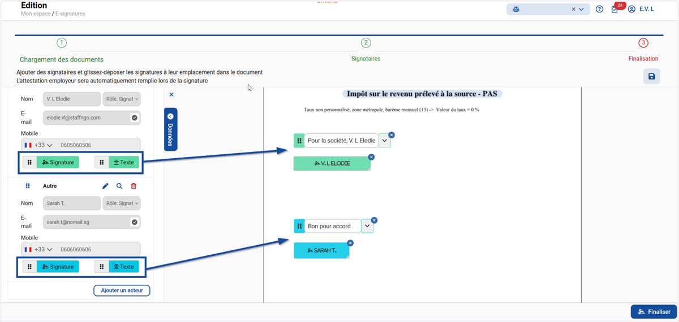The image size is (679, 322).
Task: Click the drag handle next to Autre
Action: click(x=28, y=186)
